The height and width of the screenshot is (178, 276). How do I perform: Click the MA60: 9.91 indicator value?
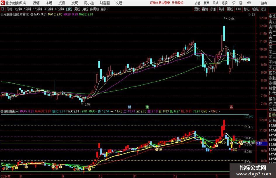coord(86,14)
